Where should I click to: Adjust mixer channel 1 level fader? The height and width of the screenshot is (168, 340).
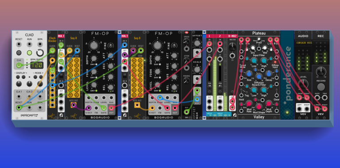click(209, 72)
